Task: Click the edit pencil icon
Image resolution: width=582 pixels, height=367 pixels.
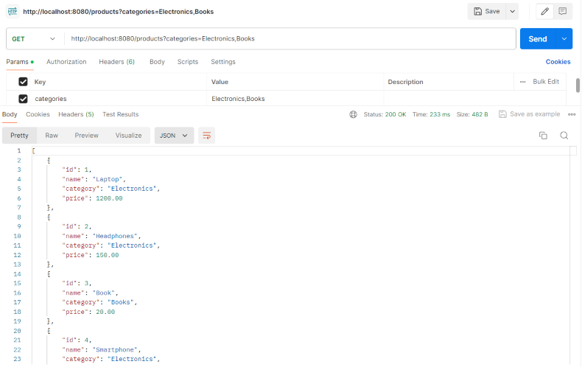Action: click(545, 11)
